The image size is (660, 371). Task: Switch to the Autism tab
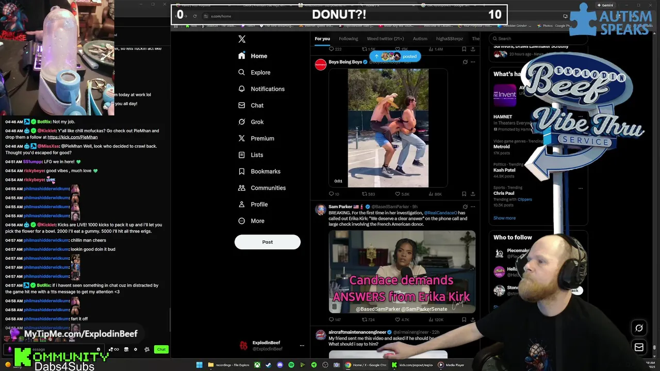[x=420, y=39]
